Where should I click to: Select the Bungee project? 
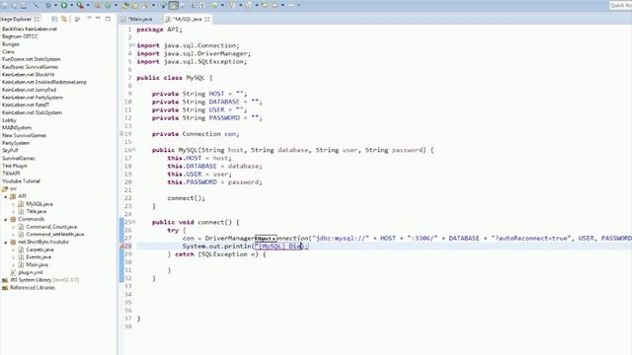point(11,44)
